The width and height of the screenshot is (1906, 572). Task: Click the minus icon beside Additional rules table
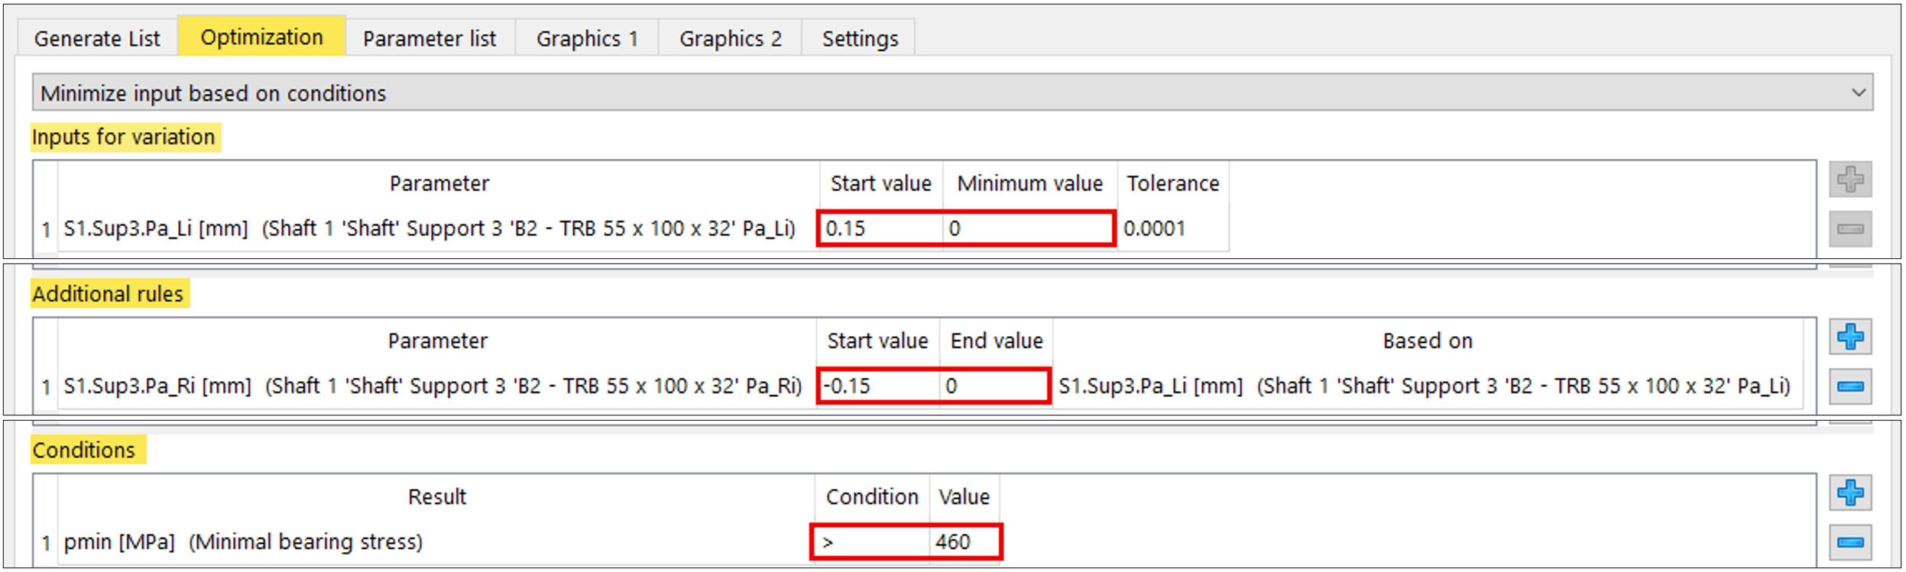pyautogui.click(x=1849, y=386)
